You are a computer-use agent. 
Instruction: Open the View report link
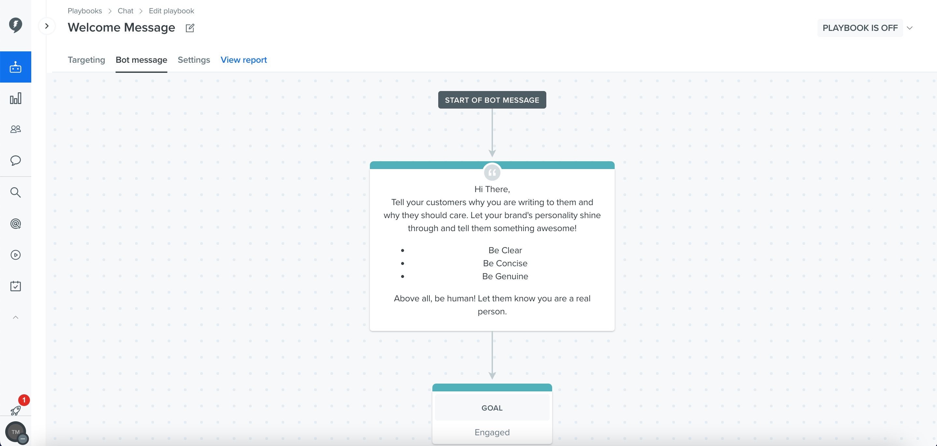click(244, 60)
